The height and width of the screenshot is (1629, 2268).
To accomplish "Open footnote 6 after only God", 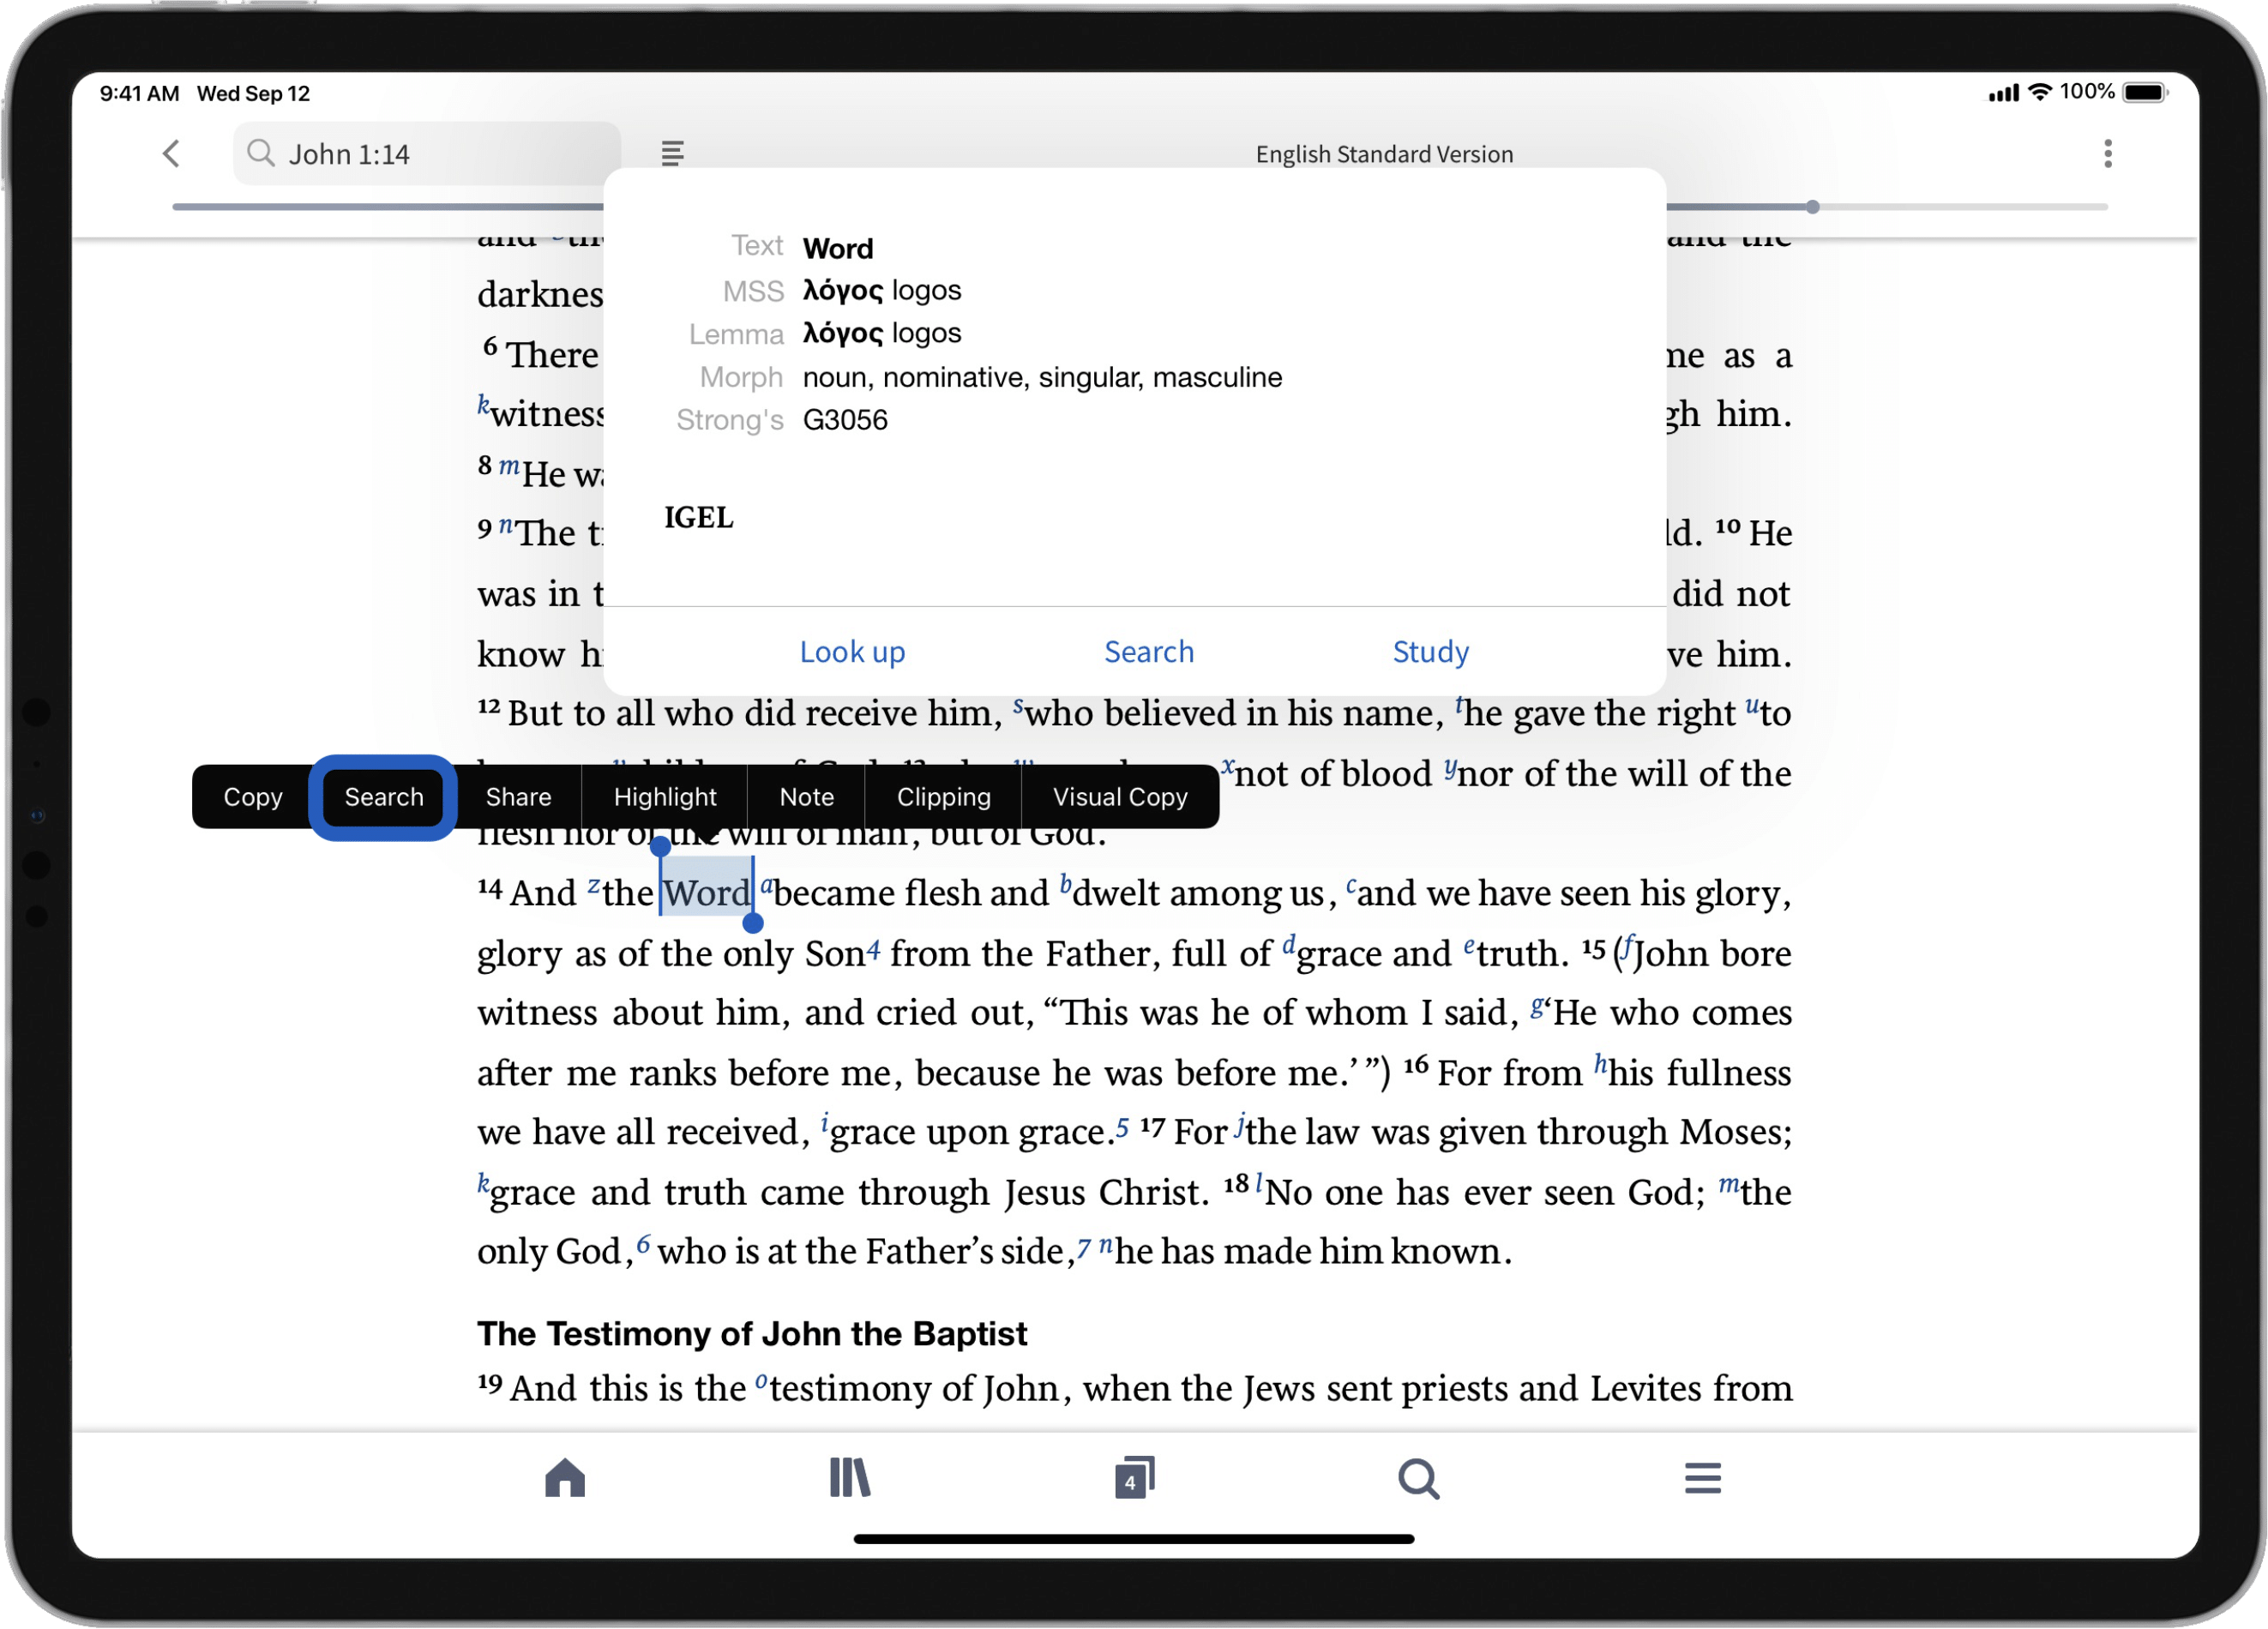I will 643,1245.
